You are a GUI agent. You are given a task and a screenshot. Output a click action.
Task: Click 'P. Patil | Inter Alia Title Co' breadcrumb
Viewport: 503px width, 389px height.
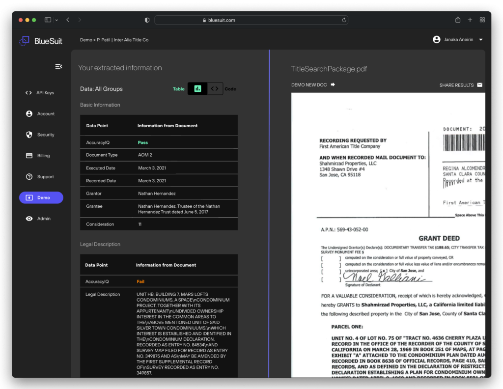pyautogui.click(x=122, y=40)
